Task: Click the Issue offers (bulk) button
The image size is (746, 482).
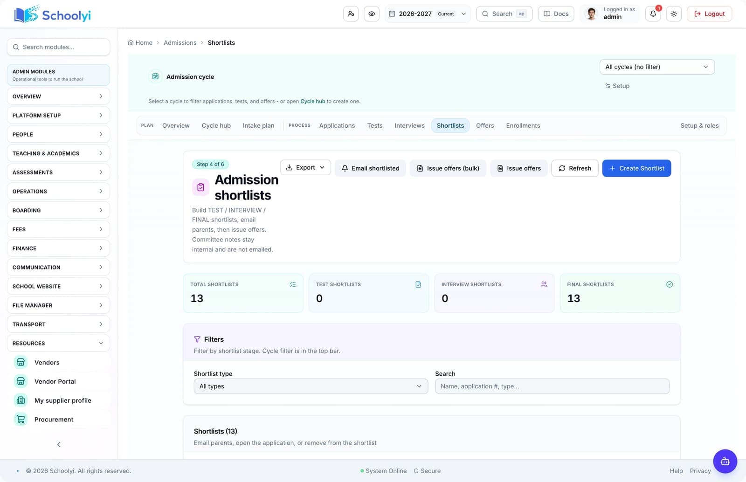Action: 448,168
